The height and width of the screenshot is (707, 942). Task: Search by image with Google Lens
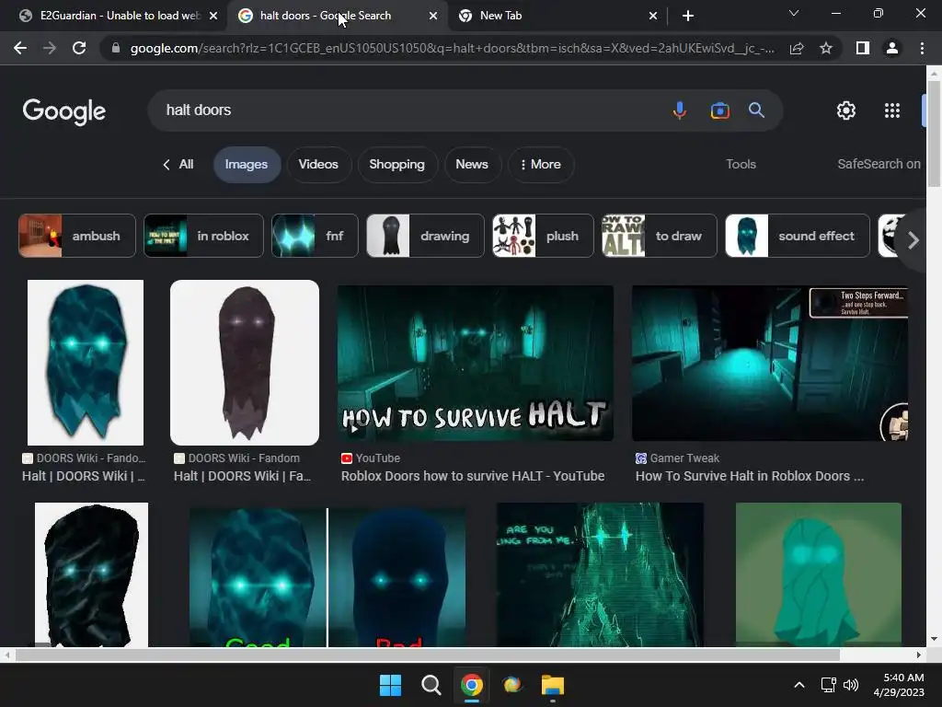[x=719, y=110]
